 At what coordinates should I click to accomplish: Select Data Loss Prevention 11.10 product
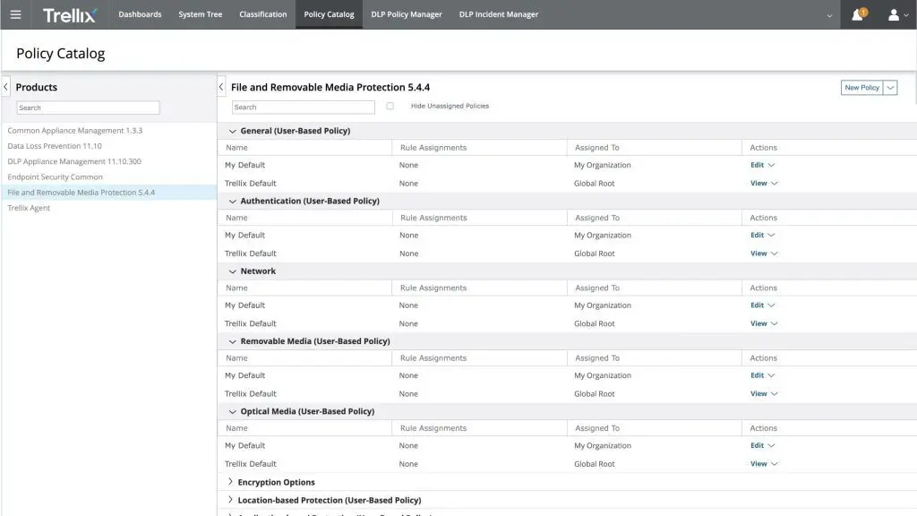click(55, 146)
